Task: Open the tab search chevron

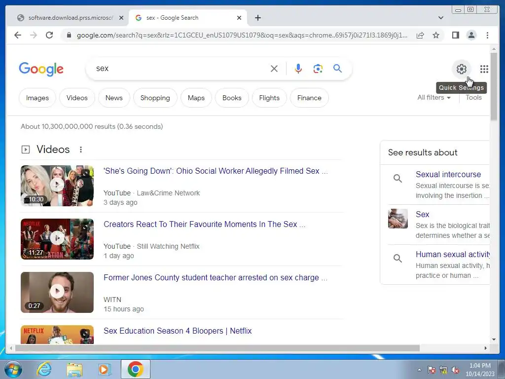Action: point(441,18)
